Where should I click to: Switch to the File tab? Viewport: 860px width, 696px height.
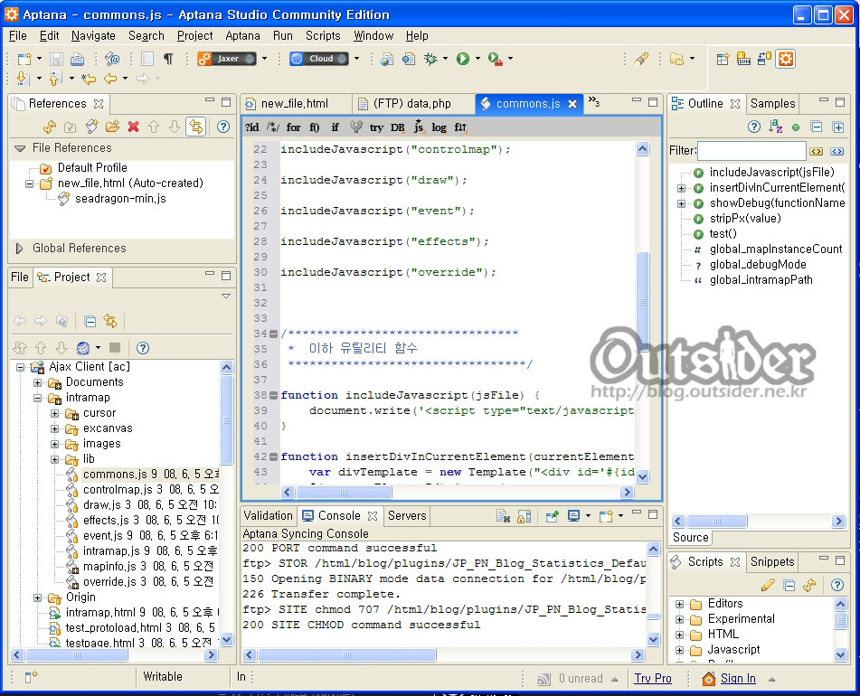pos(20,277)
